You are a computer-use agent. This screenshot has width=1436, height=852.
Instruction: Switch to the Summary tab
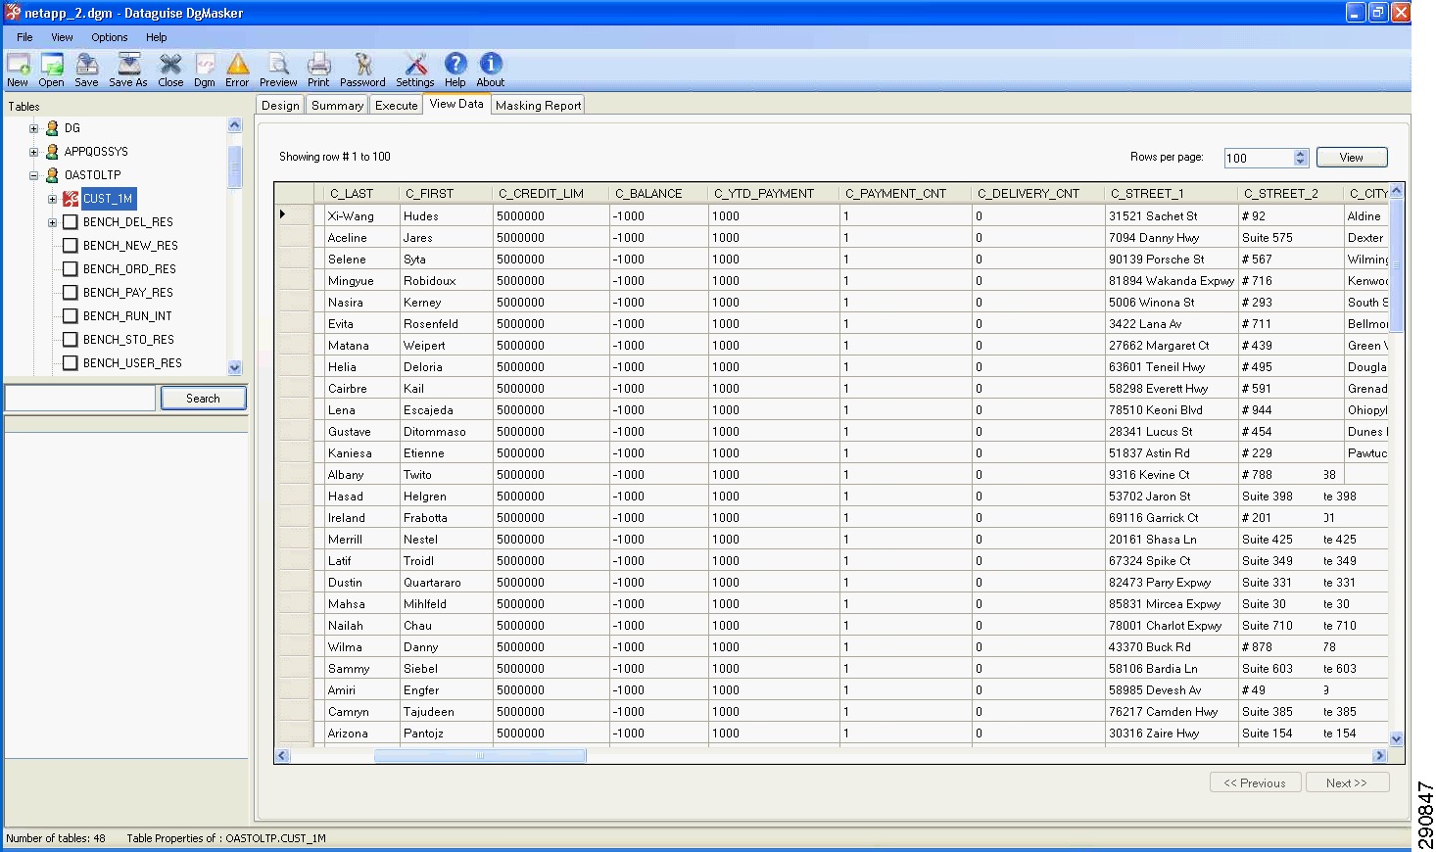coord(338,105)
